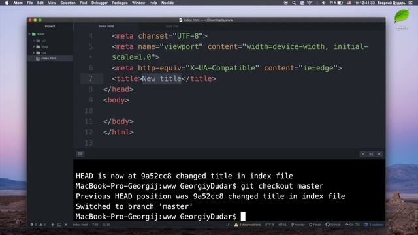The width and height of the screenshot is (418, 235).
Task: Click the blog folder icon
Action: (38, 46)
